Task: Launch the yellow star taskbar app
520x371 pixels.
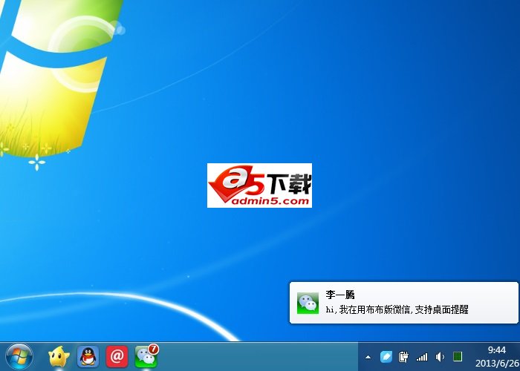Action: (59, 357)
